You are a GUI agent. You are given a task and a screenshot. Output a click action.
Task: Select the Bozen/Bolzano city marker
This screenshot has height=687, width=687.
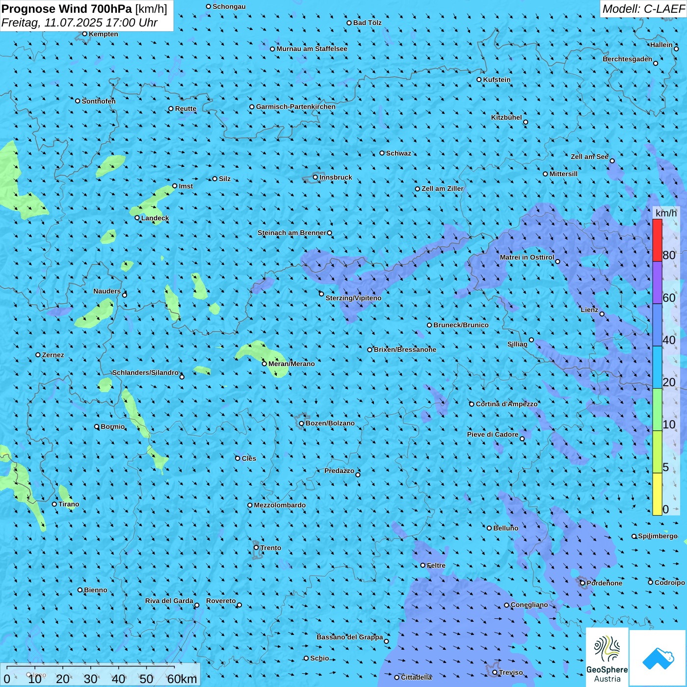[302, 423]
